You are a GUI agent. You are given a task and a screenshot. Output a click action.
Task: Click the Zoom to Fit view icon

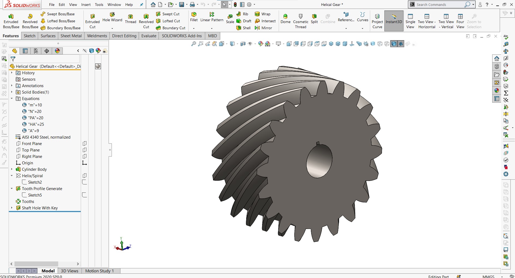193,44
